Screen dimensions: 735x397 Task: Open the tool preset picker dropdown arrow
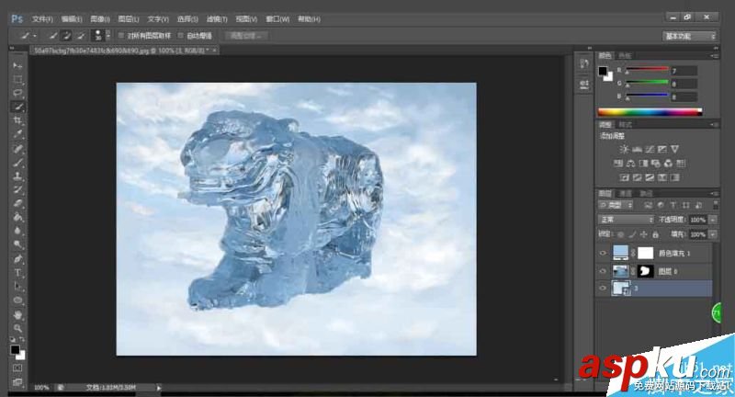[x=35, y=36]
